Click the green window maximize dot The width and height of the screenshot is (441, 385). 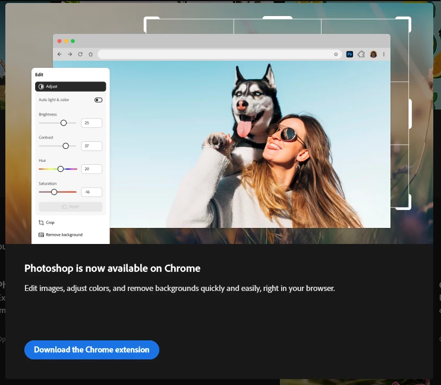[73, 41]
